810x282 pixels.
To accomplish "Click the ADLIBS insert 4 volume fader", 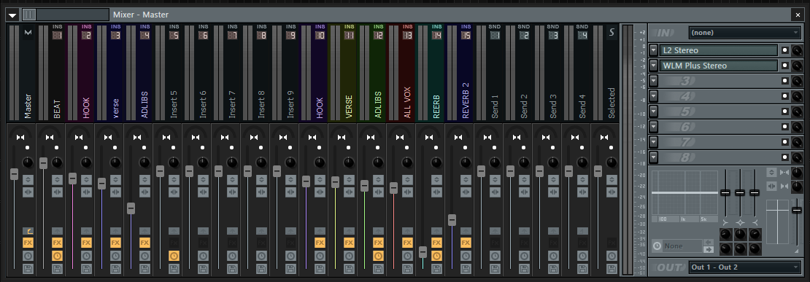I will point(131,208).
